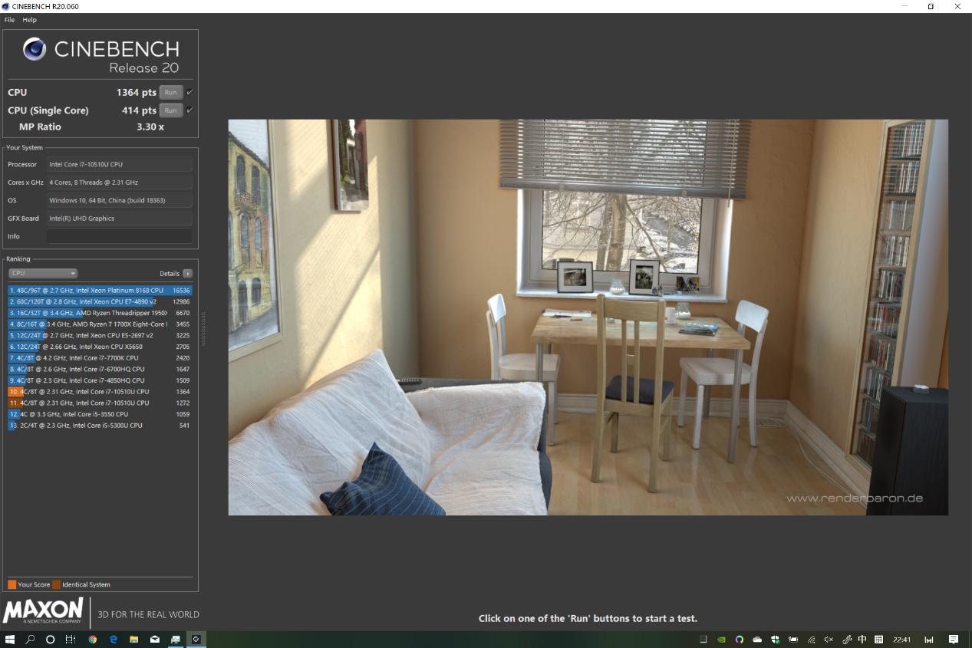The height and width of the screenshot is (648, 972).
Task: Open the monitor app next to Mail
Action: coord(176,639)
